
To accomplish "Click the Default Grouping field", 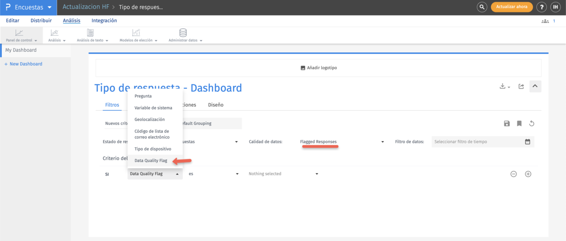I will (212, 124).
